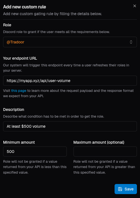
Task: Click into the Description text field
Action: [70, 126]
